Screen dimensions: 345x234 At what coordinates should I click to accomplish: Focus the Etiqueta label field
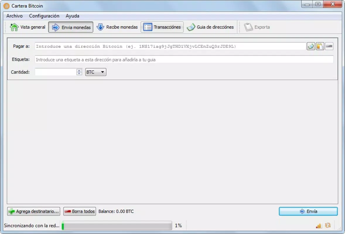pos(184,60)
